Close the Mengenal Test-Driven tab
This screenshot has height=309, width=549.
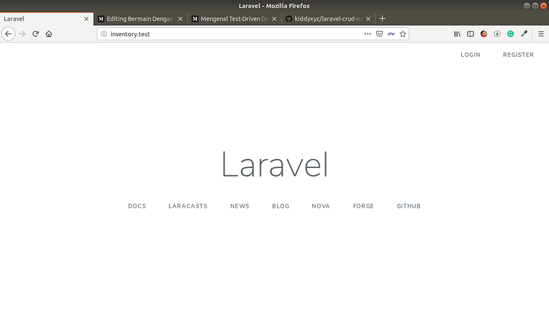[x=274, y=19]
